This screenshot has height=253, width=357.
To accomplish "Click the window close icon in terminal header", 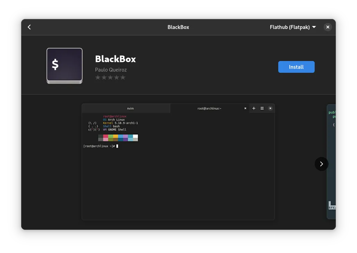I will [x=270, y=108].
